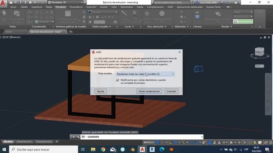The image size is (273, 153).
Task: Click the ViewCube in the viewport
Action: (259, 52)
